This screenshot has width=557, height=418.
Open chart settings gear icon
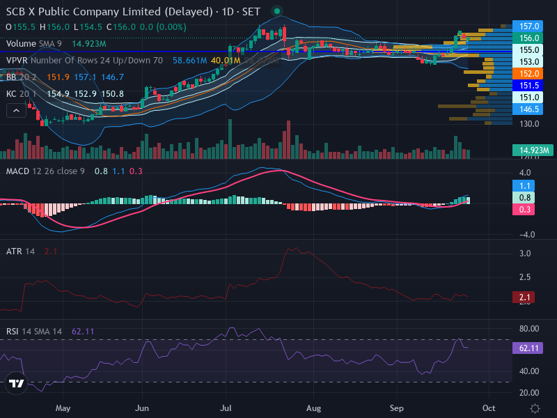click(x=535, y=408)
